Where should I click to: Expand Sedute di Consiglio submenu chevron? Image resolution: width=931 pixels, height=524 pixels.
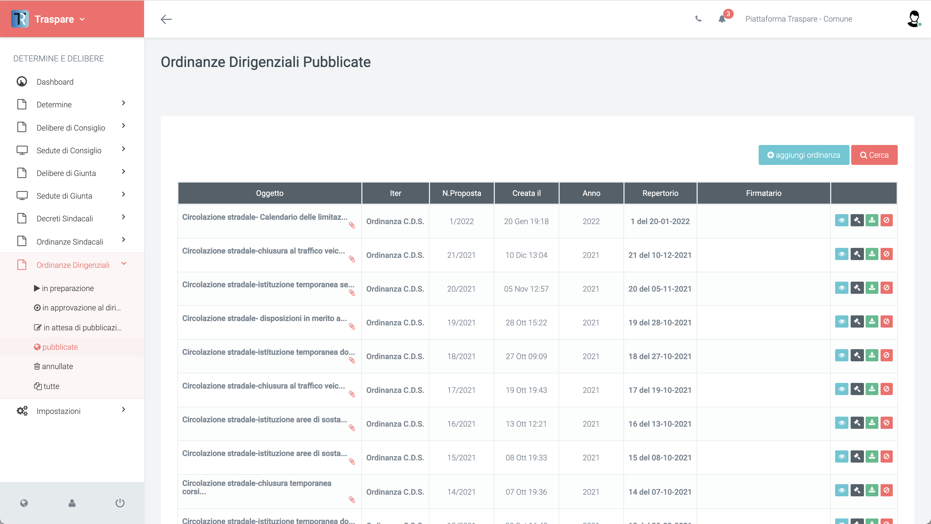coord(124,149)
